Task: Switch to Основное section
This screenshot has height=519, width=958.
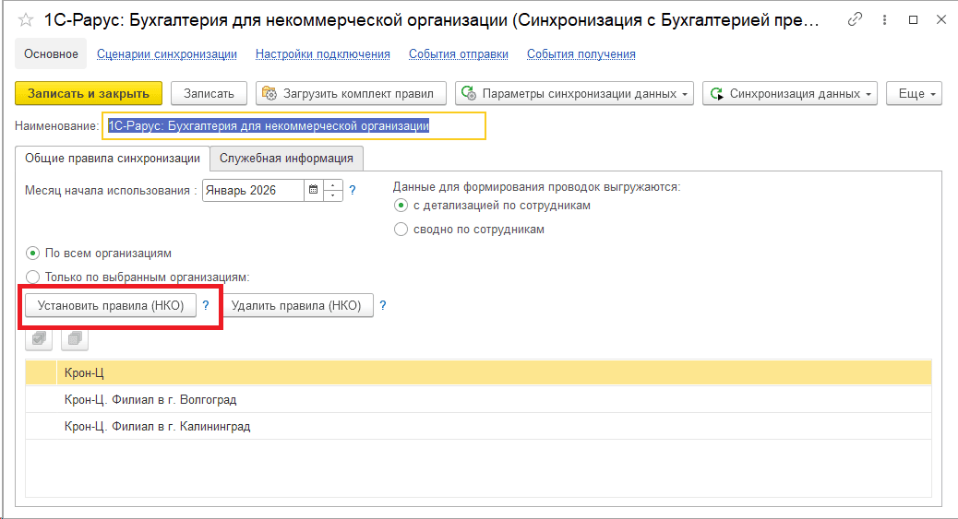Action: coord(51,53)
